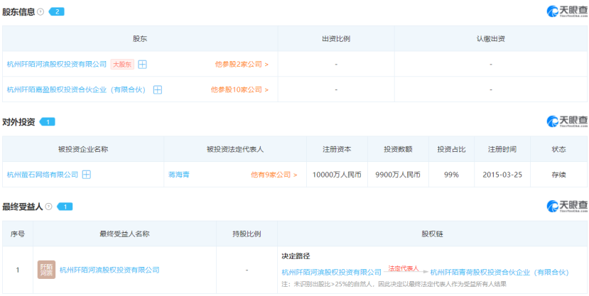
Task: Click 阡陌河滨 logo thumbnail in beneficiary row
Action: (47, 270)
